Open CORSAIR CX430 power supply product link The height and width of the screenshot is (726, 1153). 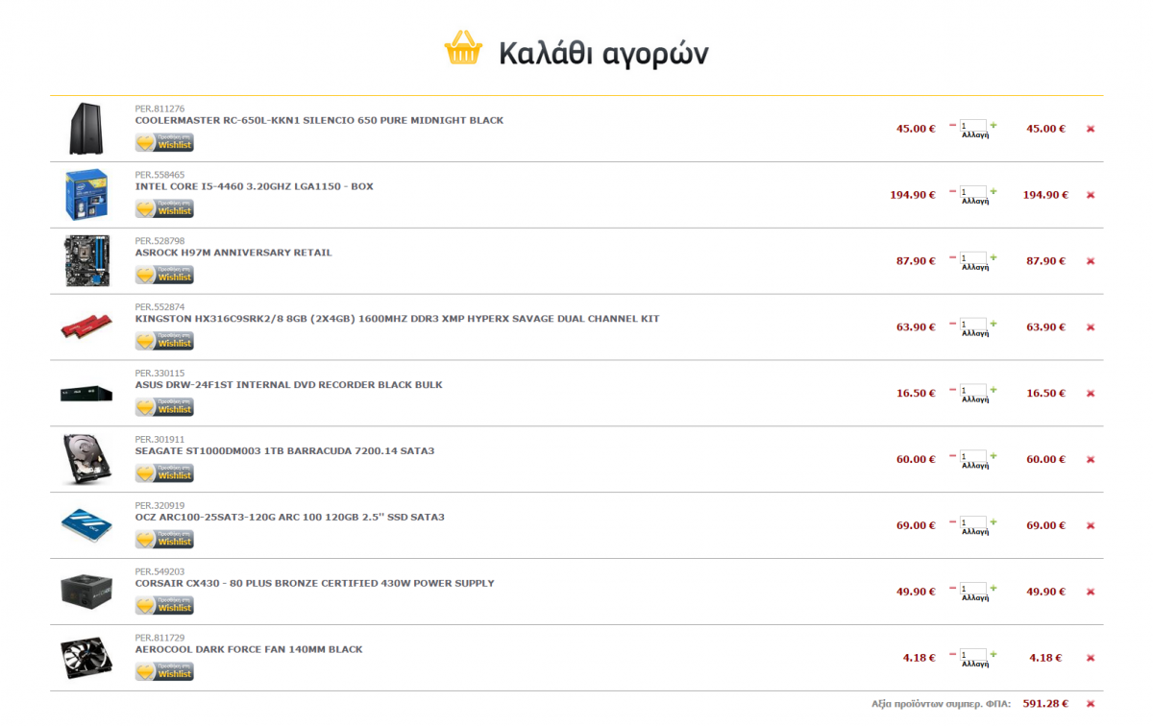click(315, 583)
